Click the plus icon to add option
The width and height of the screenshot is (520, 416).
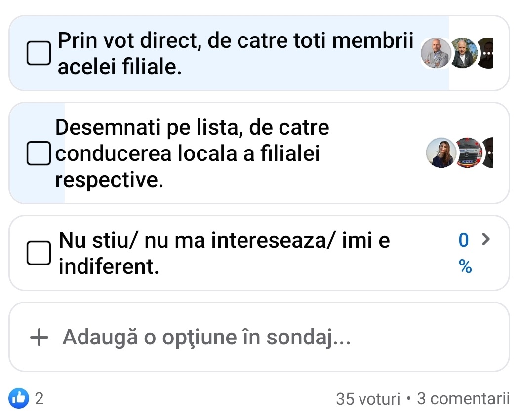40,338
